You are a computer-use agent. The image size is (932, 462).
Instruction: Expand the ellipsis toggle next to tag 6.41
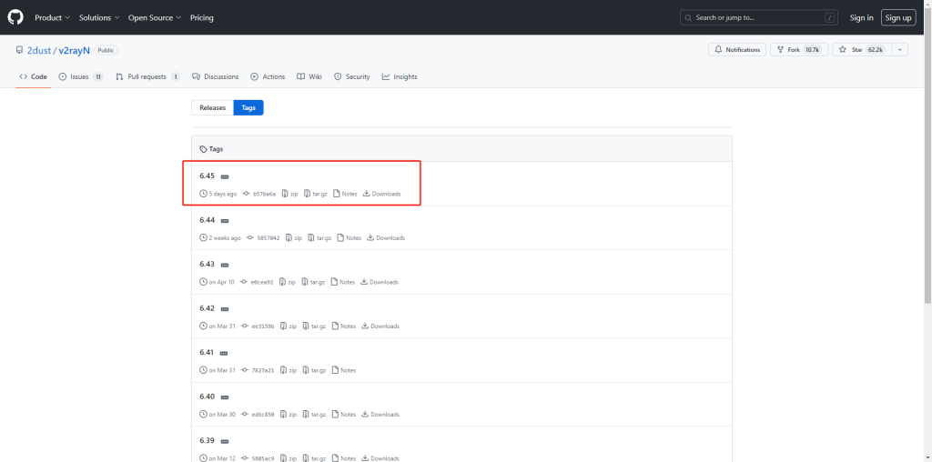point(224,354)
